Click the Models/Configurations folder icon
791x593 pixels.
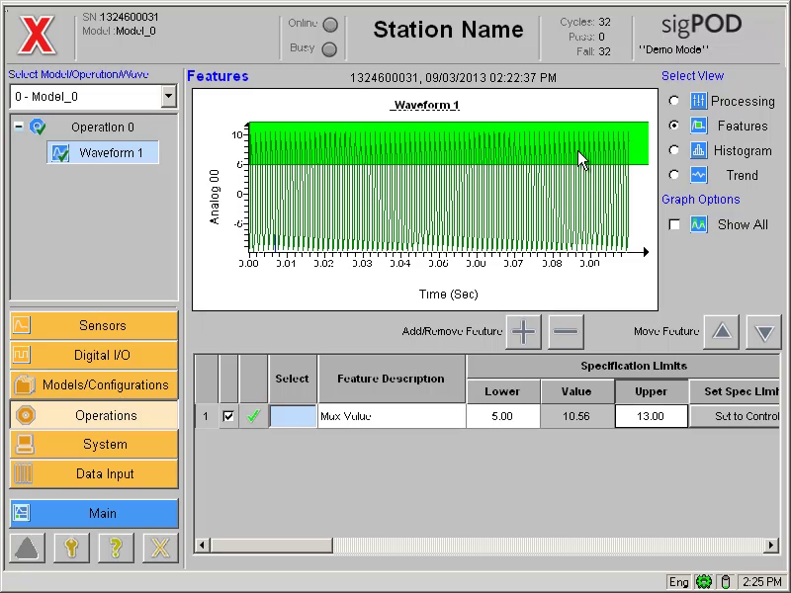pyautogui.click(x=24, y=384)
